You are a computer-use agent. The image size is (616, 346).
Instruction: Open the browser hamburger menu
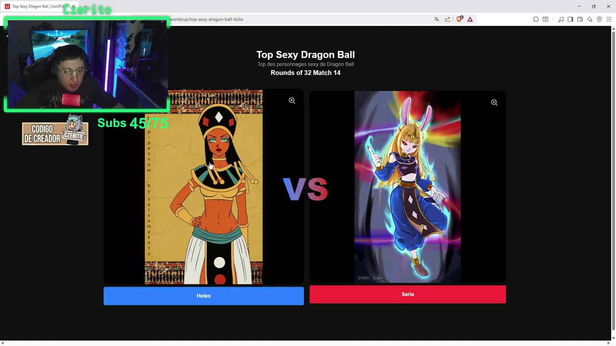pyautogui.click(x=609, y=19)
